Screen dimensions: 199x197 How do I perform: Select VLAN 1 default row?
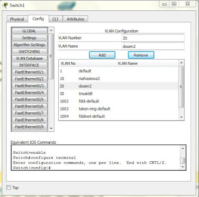tap(118, 71)
